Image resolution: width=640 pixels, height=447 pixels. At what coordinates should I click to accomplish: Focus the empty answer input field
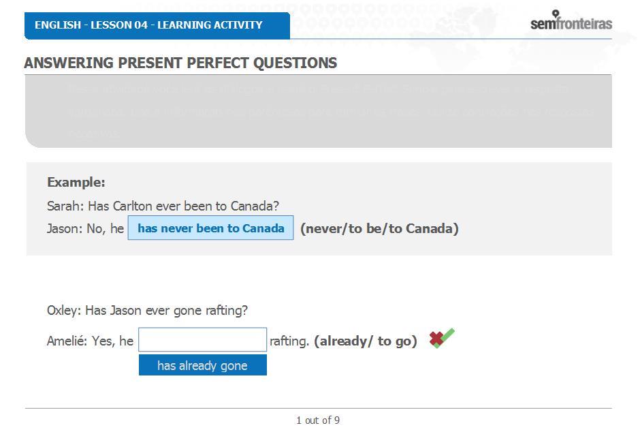click(202, 339)
